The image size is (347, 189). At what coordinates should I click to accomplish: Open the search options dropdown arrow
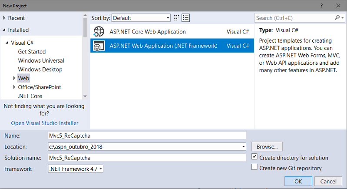tap(343, 18)
